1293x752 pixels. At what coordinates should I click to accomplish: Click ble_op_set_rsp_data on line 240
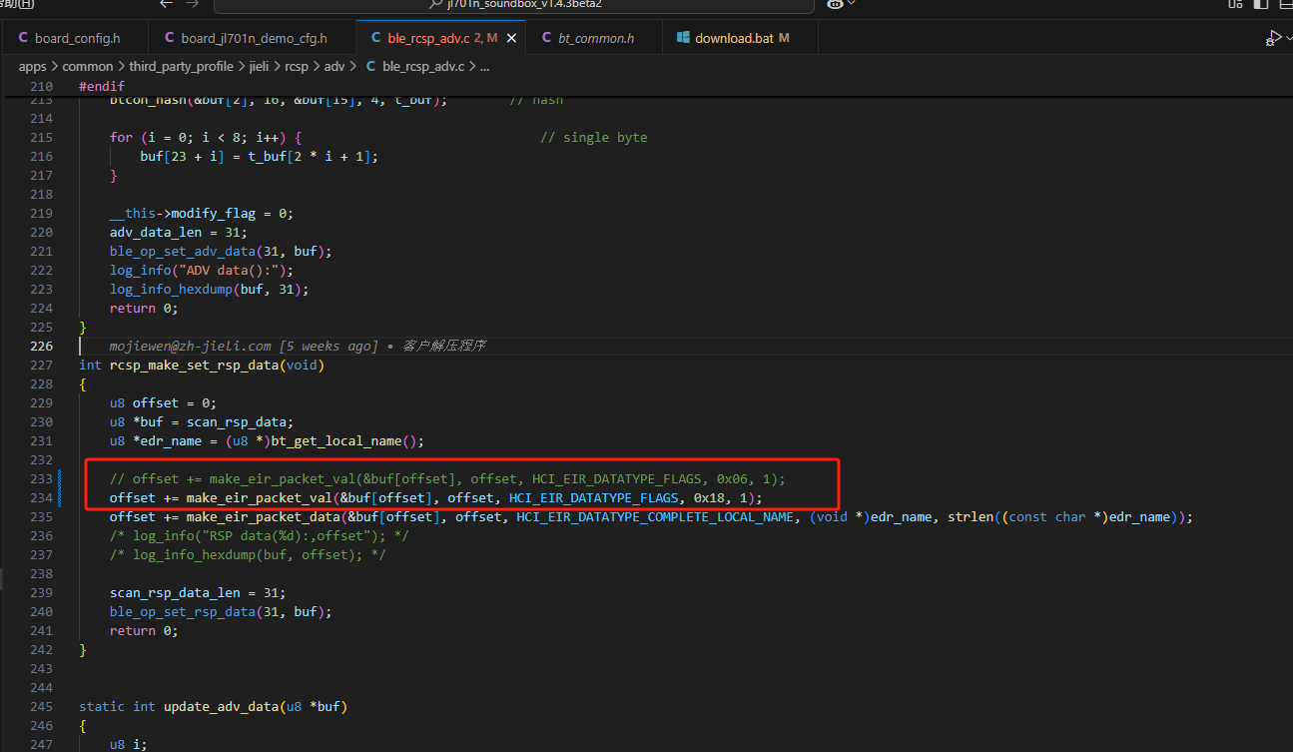183,611
